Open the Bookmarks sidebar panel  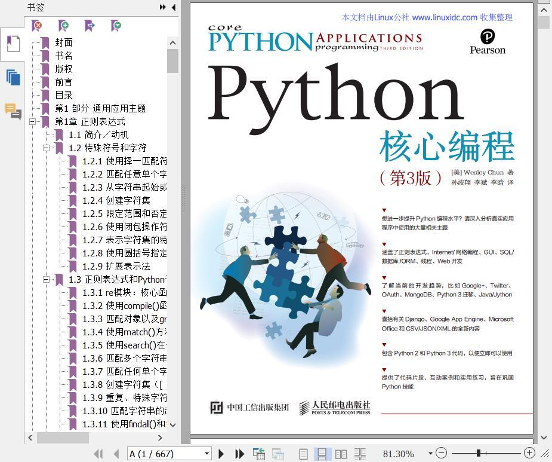click(x=13, y=44)
